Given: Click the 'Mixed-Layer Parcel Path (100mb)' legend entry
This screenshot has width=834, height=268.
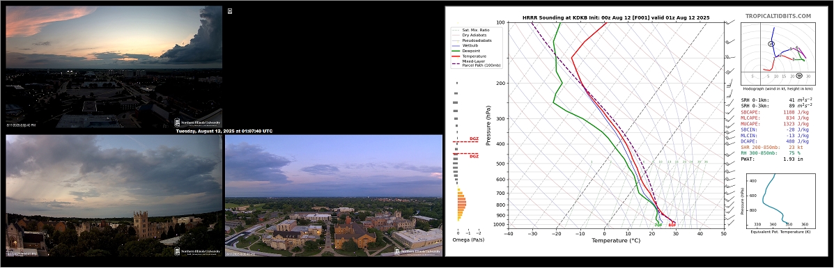Looking at the screenshot, I should [x=476, y=63].
